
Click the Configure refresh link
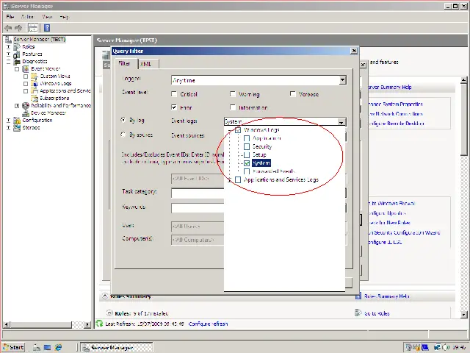(208, 324)
